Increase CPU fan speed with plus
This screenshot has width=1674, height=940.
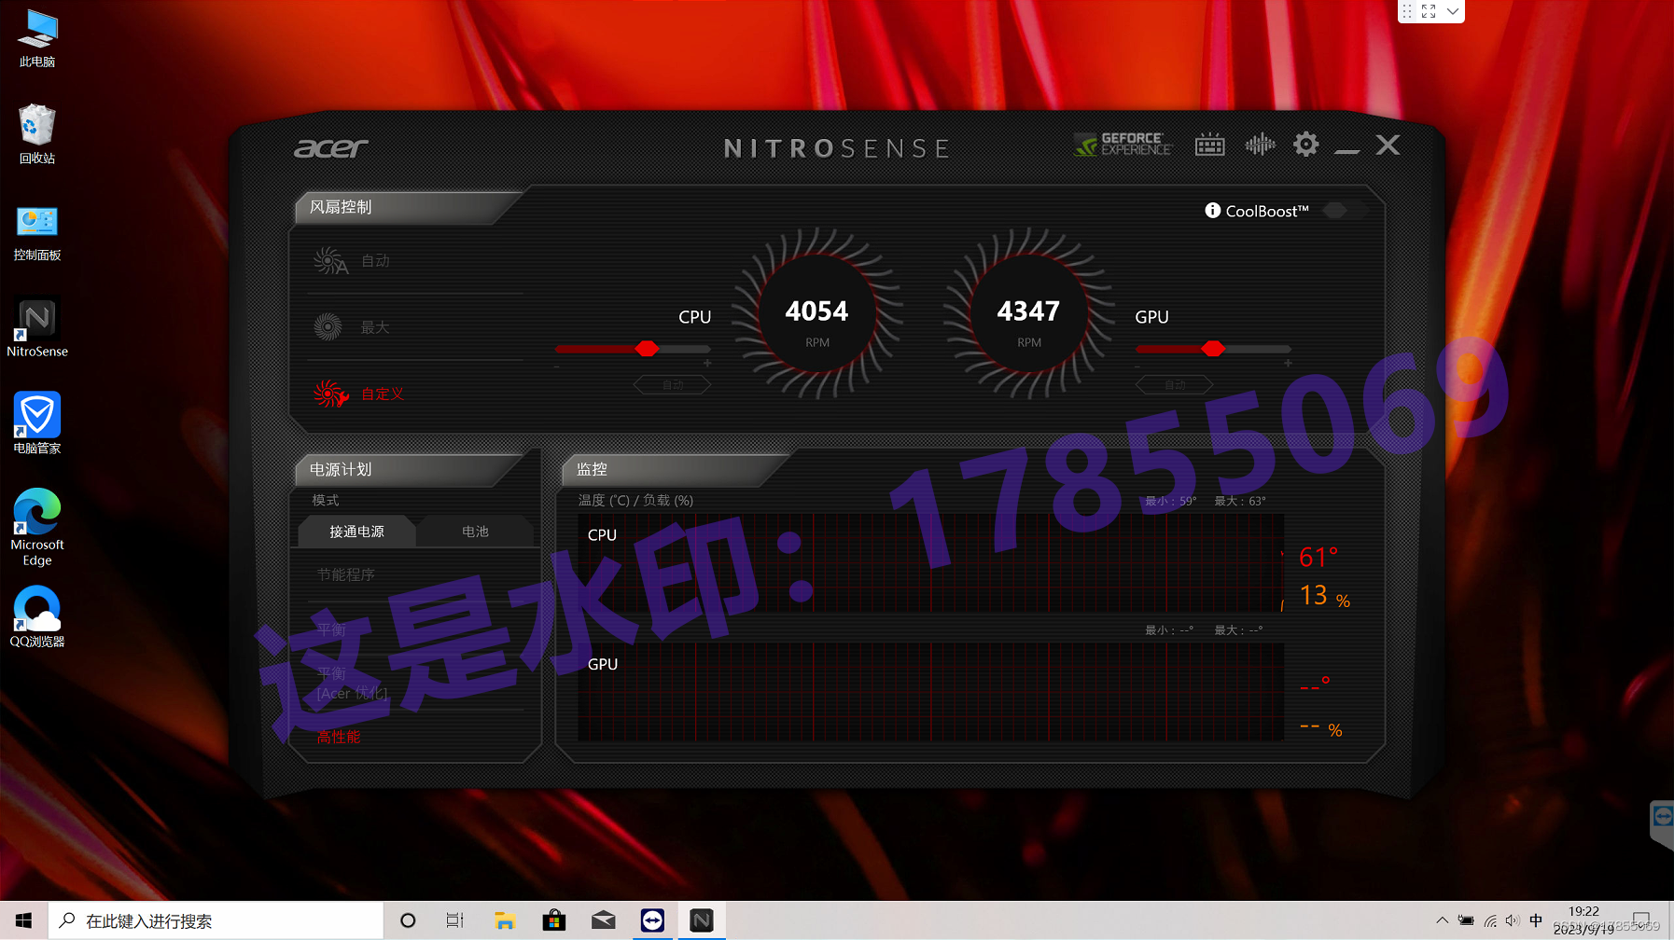707,364
